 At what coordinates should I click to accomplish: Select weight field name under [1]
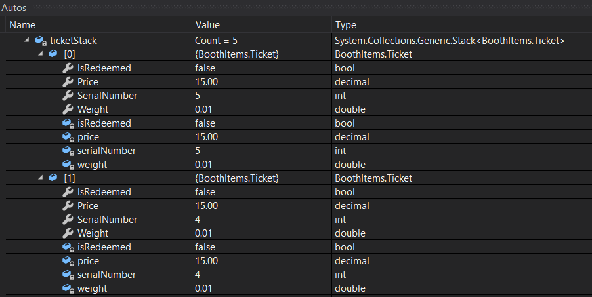92,288
